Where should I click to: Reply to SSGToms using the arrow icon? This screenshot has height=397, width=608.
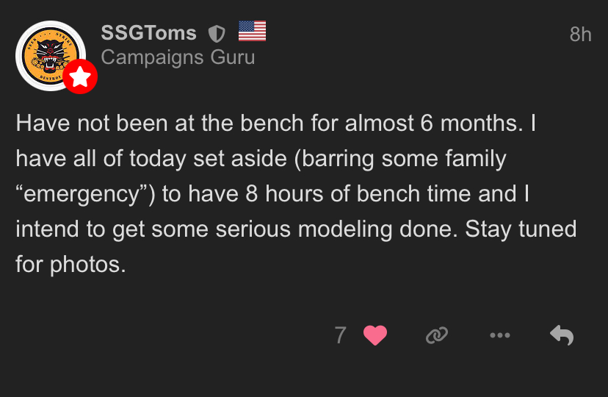562,336
